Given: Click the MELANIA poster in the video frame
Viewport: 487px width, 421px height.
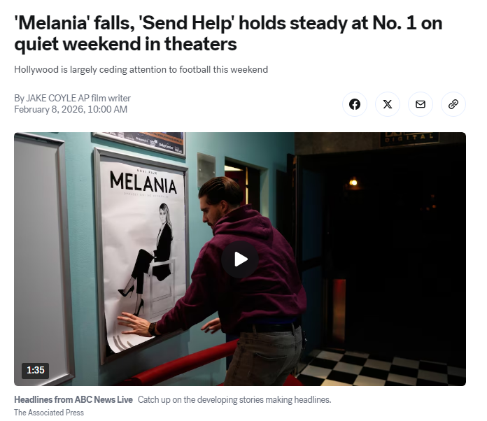Looking at the screenshot, I should tap(141, 255).
